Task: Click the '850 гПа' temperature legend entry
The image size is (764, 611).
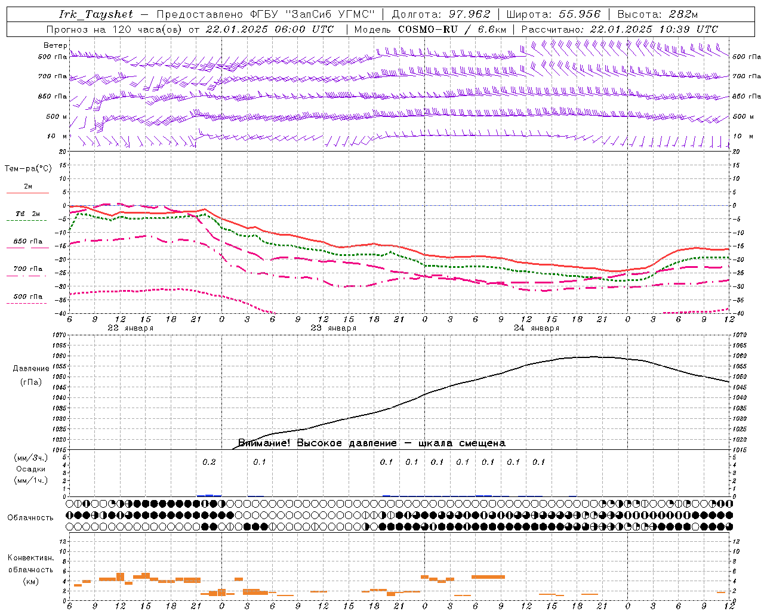Action: click(x=28, y=242)
